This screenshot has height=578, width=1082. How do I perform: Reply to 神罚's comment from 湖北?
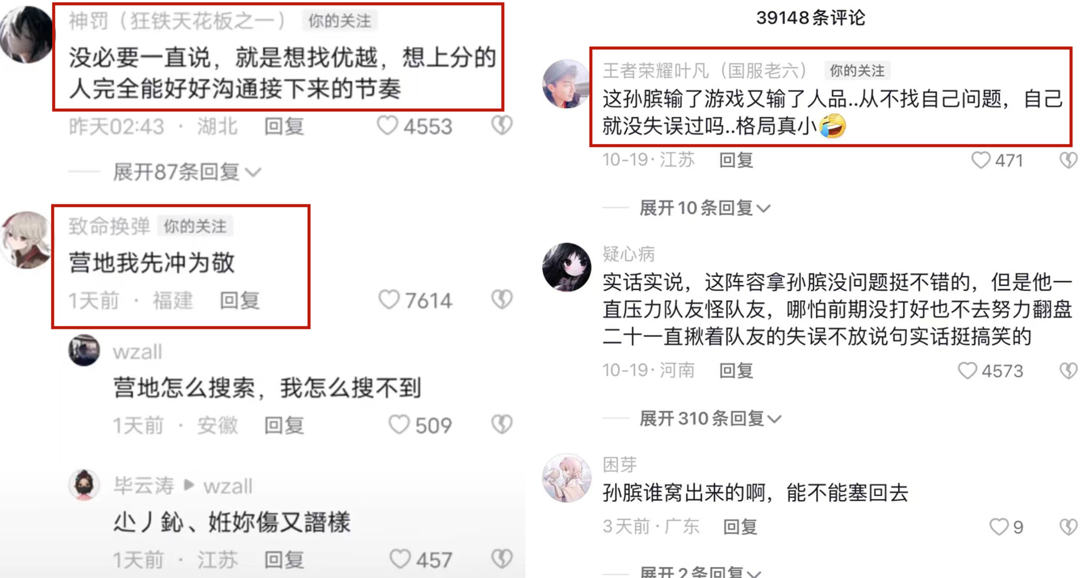284,126
